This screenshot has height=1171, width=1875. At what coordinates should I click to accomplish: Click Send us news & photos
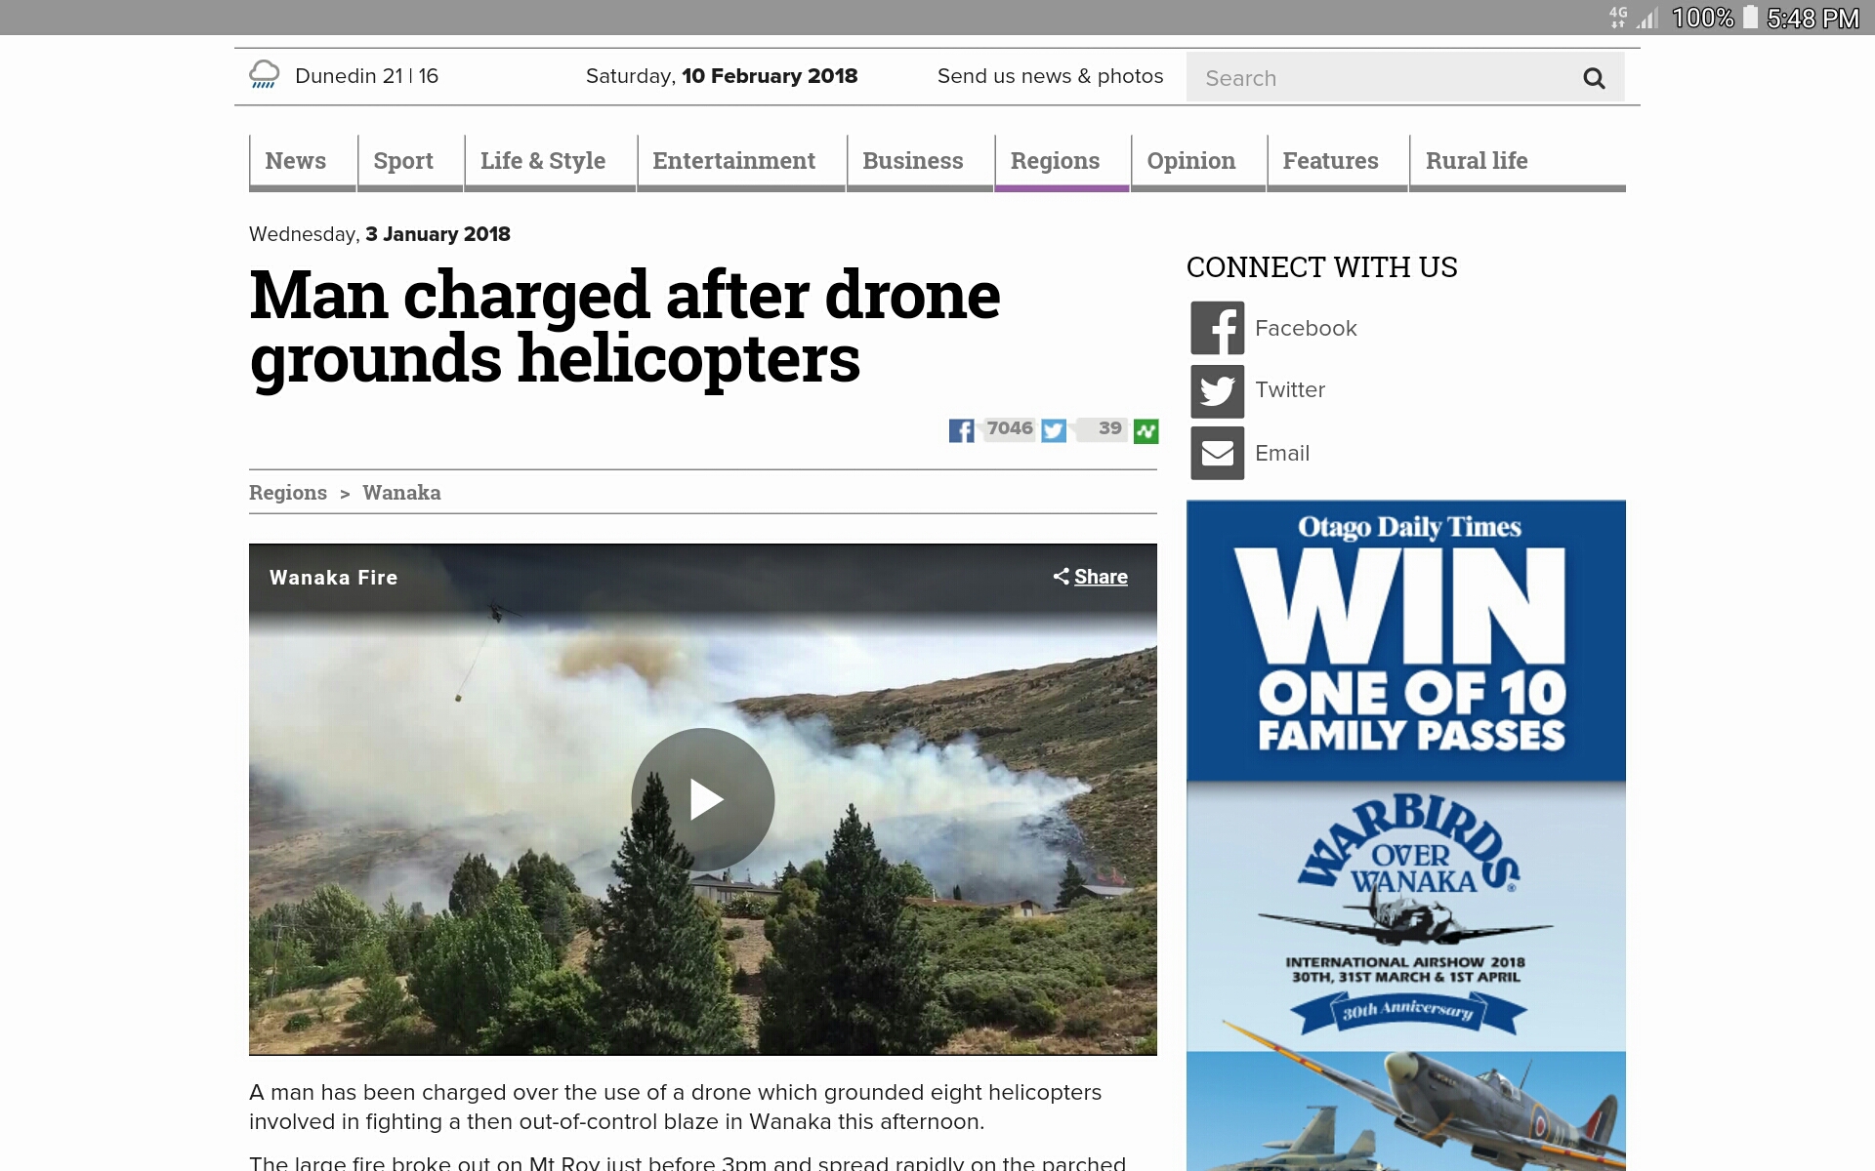coord(1050,76)
